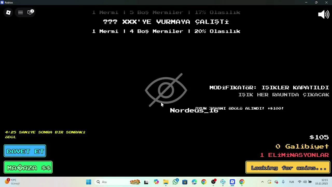Show hidden system tray icons
Viewport: 332px width, 187px height.
pyautogui.click(x=262, y=182)
